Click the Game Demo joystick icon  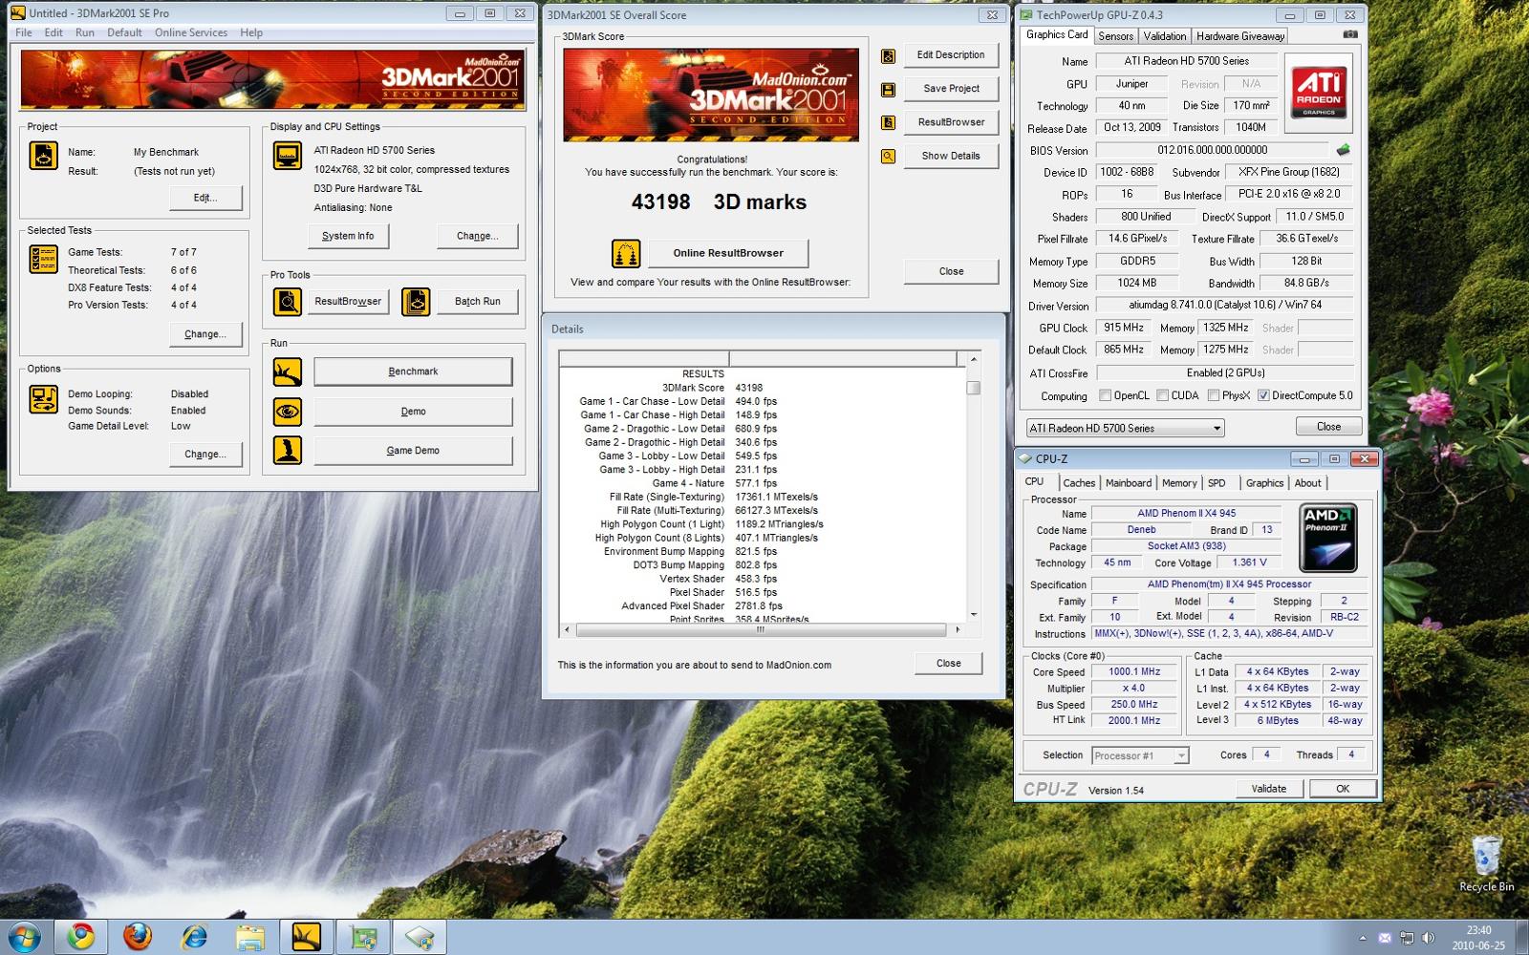coord(288,451)
